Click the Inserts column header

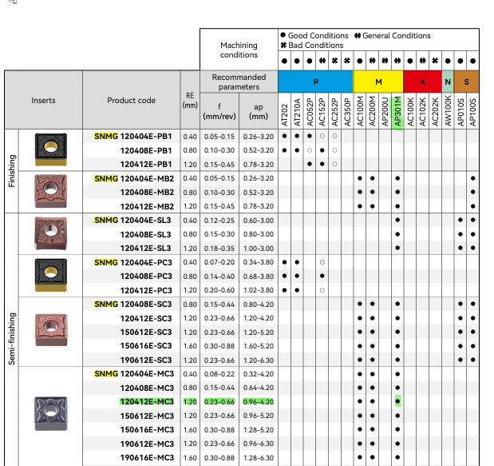(x=43, y=101)
